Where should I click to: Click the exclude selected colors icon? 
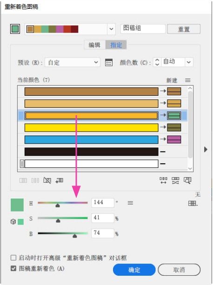(47, 180)
